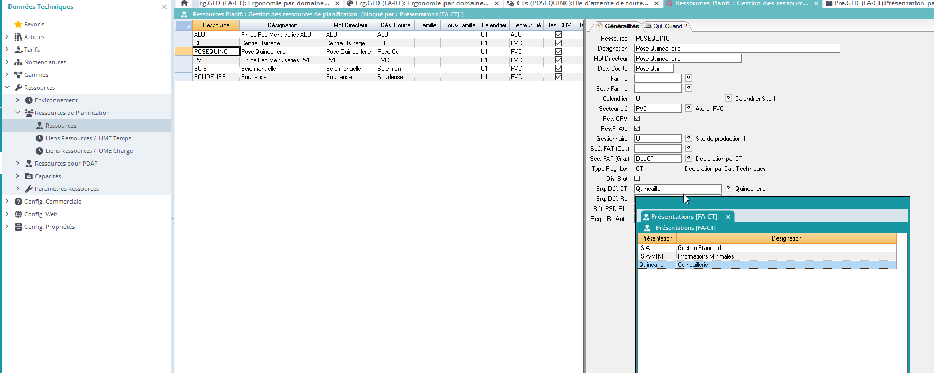Viewport: 934px width, 373px height.
Task: Click the Capacités icon in tree
Action: click(x=29, y=176)
